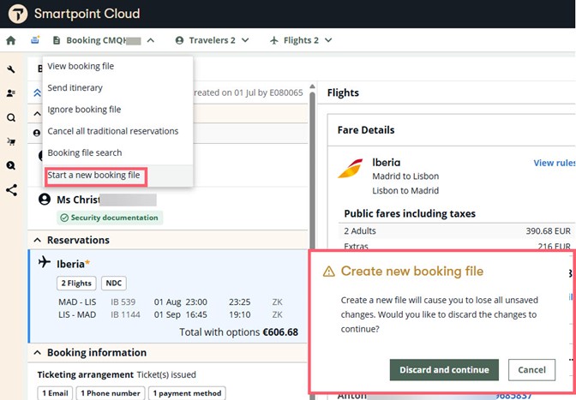Screen dimensions: 576x400
Task: Select Start a new booking file
Action: coord(93,176)
